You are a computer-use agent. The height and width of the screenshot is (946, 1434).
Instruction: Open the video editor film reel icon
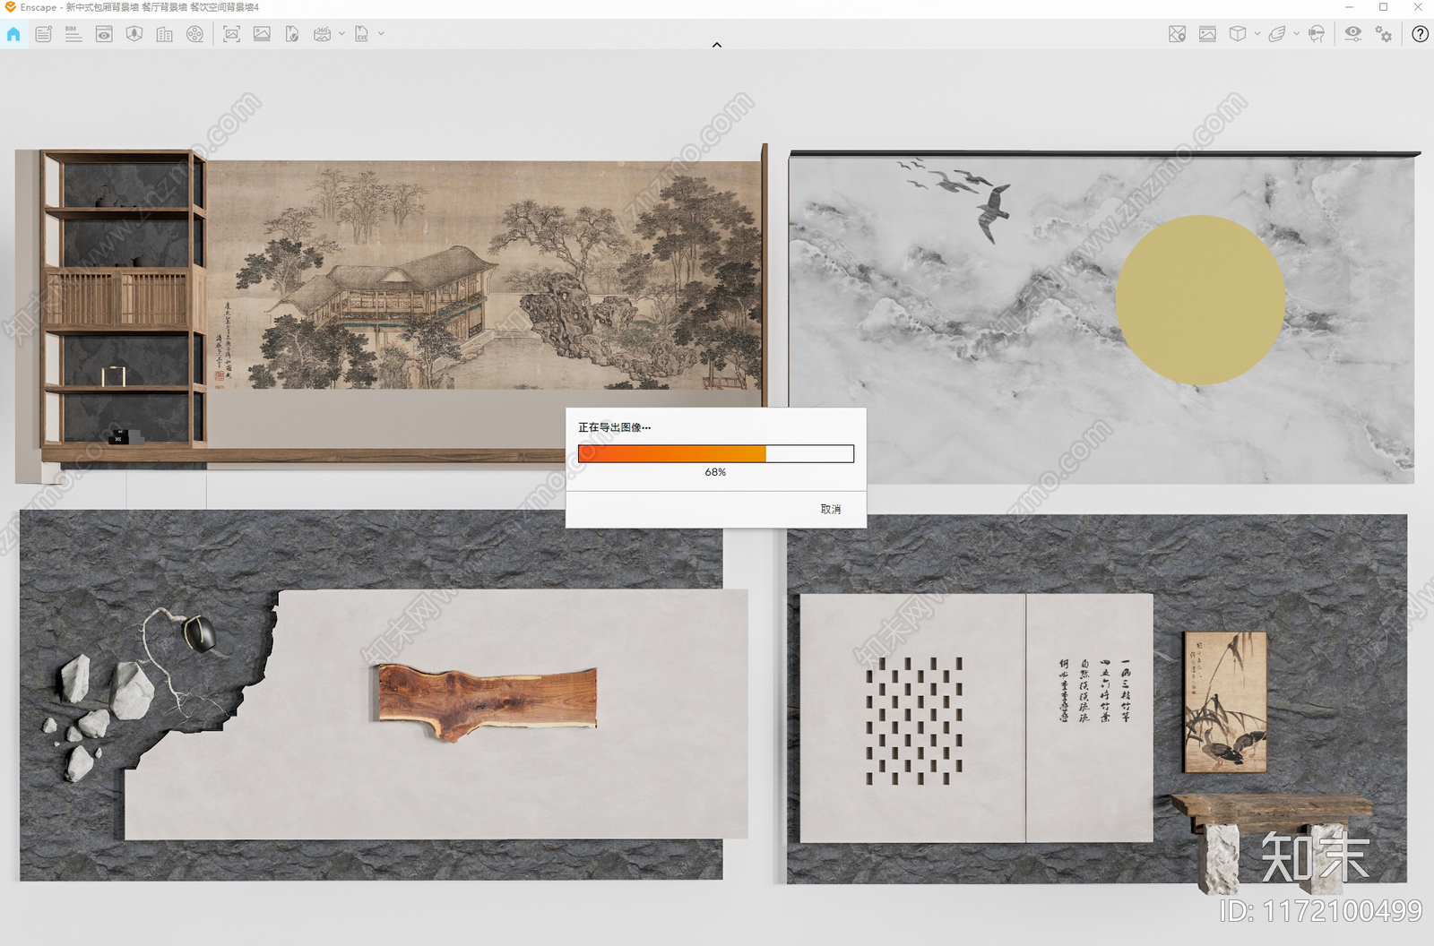(x=194, y=34)
